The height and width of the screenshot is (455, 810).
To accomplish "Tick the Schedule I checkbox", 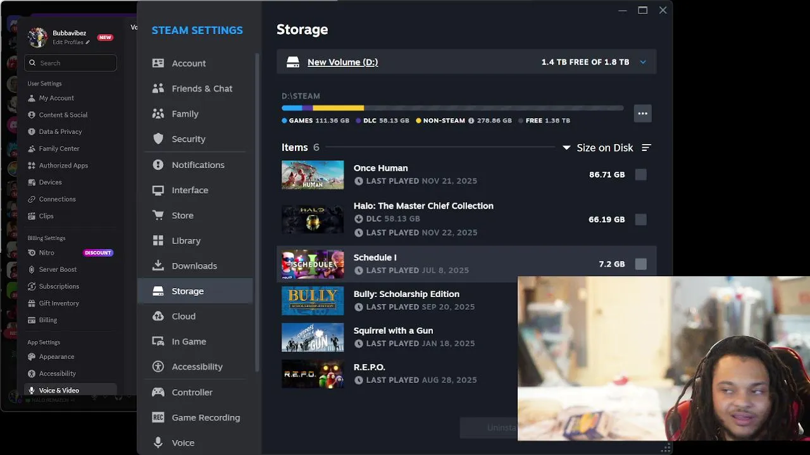I will pos(641,264).
